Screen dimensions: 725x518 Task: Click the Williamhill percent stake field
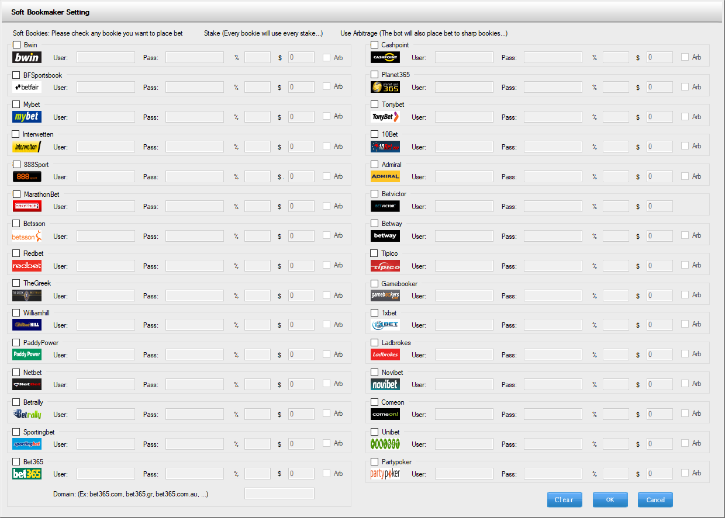tap(257, 325)
